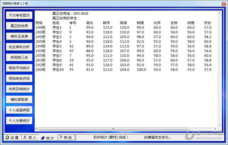Viewport: 228px width, 145px height.
Task: Click the 下次考号显示 button
Action: pos(19,15)
